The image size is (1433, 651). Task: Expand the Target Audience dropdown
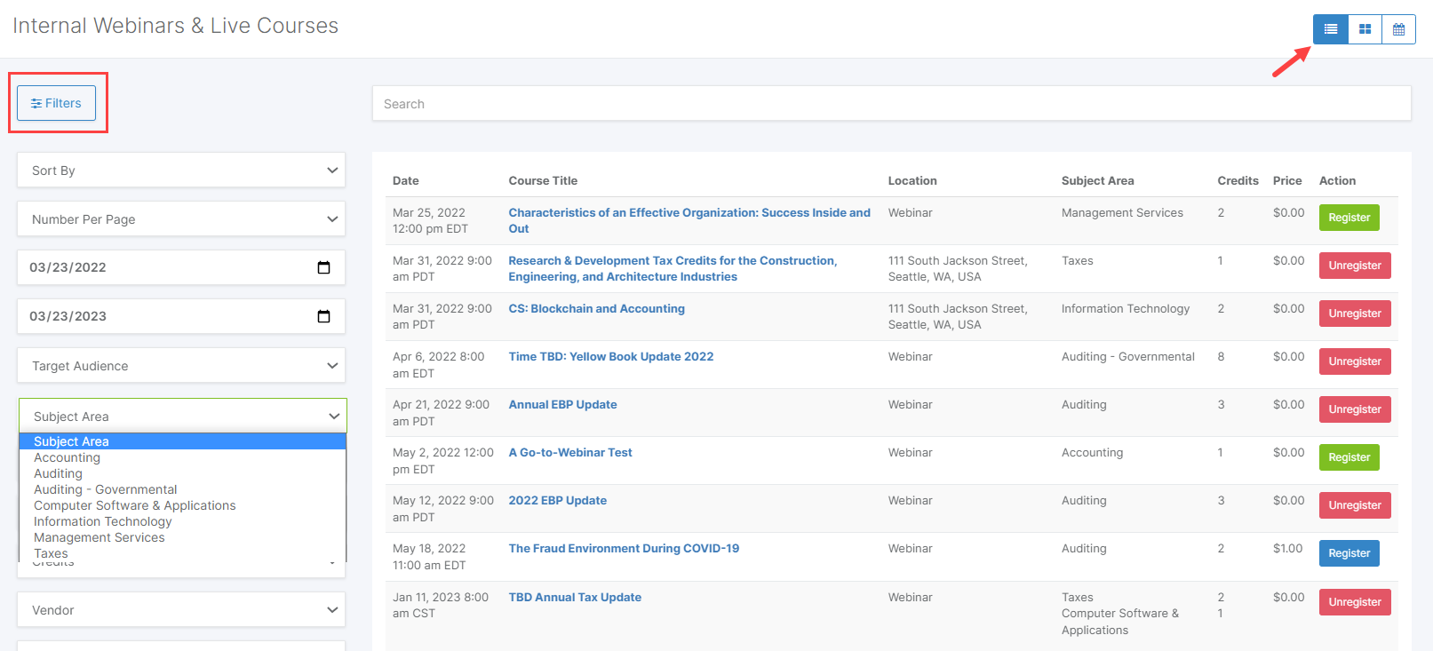click(181, 366)
